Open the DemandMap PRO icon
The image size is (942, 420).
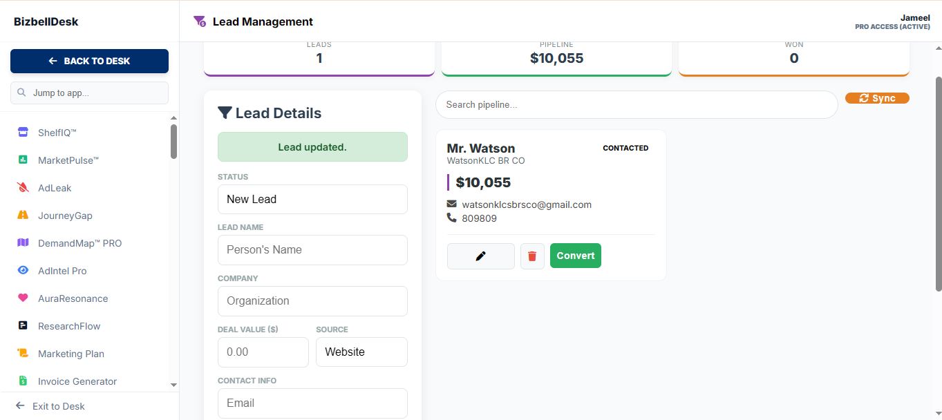[x=22, y=242]
